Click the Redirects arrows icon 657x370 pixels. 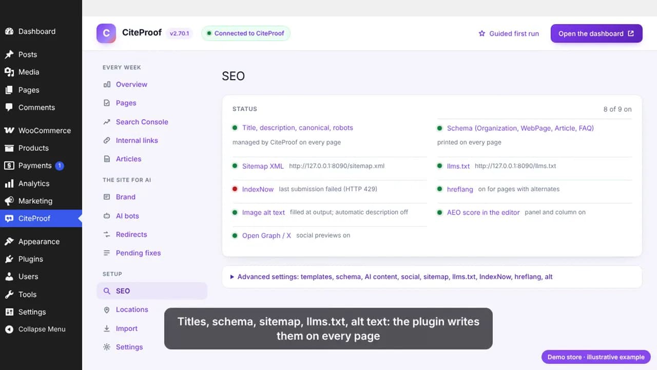tap(107, 234)
